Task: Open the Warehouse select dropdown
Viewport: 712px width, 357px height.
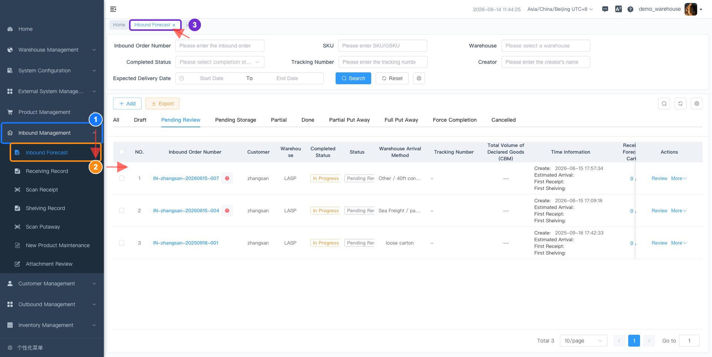Action: [x=546, y=46]
